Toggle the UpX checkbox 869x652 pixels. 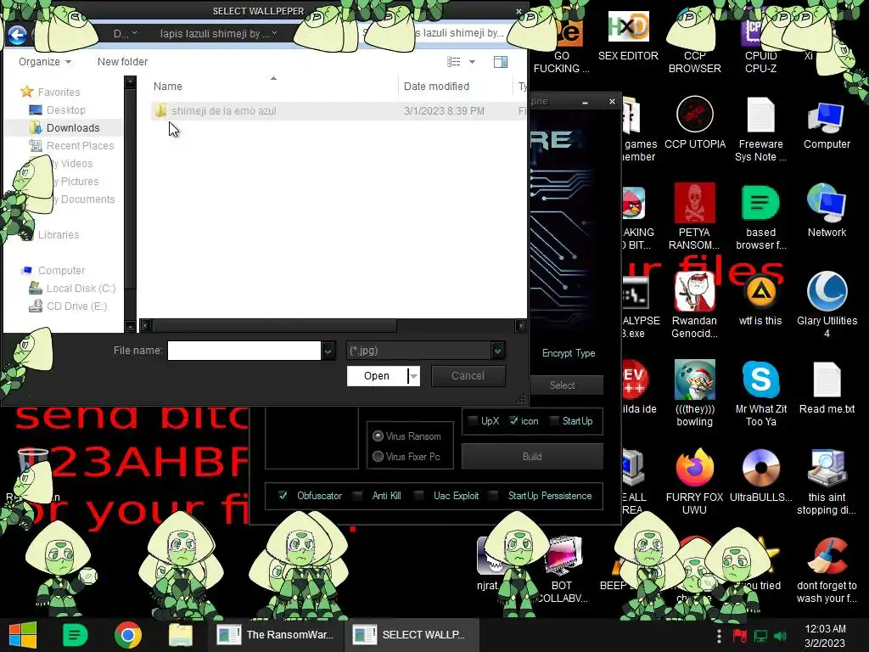473,421
